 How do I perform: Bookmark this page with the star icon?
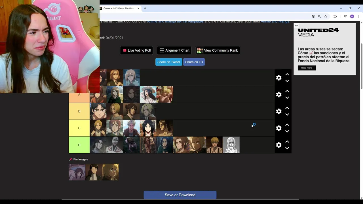(326, 16)
